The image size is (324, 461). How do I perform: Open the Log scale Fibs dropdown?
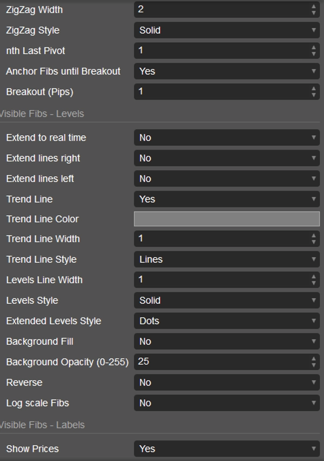coord(227,403)
